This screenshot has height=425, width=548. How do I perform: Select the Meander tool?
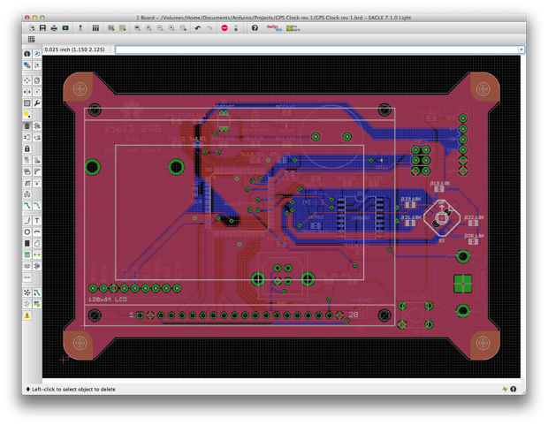pyautogui.click(x=27, y=194)
